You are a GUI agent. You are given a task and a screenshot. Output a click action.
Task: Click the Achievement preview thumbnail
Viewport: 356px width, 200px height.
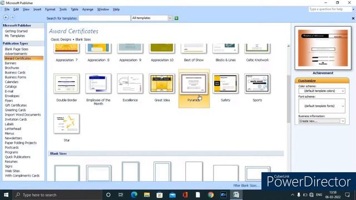coord(323,48)
